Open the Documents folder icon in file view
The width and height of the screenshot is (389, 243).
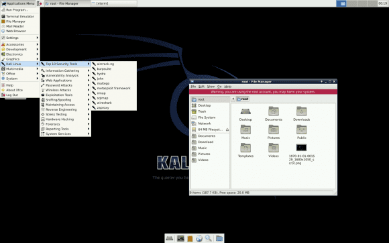pyautogui.click(x=274, y=111)
